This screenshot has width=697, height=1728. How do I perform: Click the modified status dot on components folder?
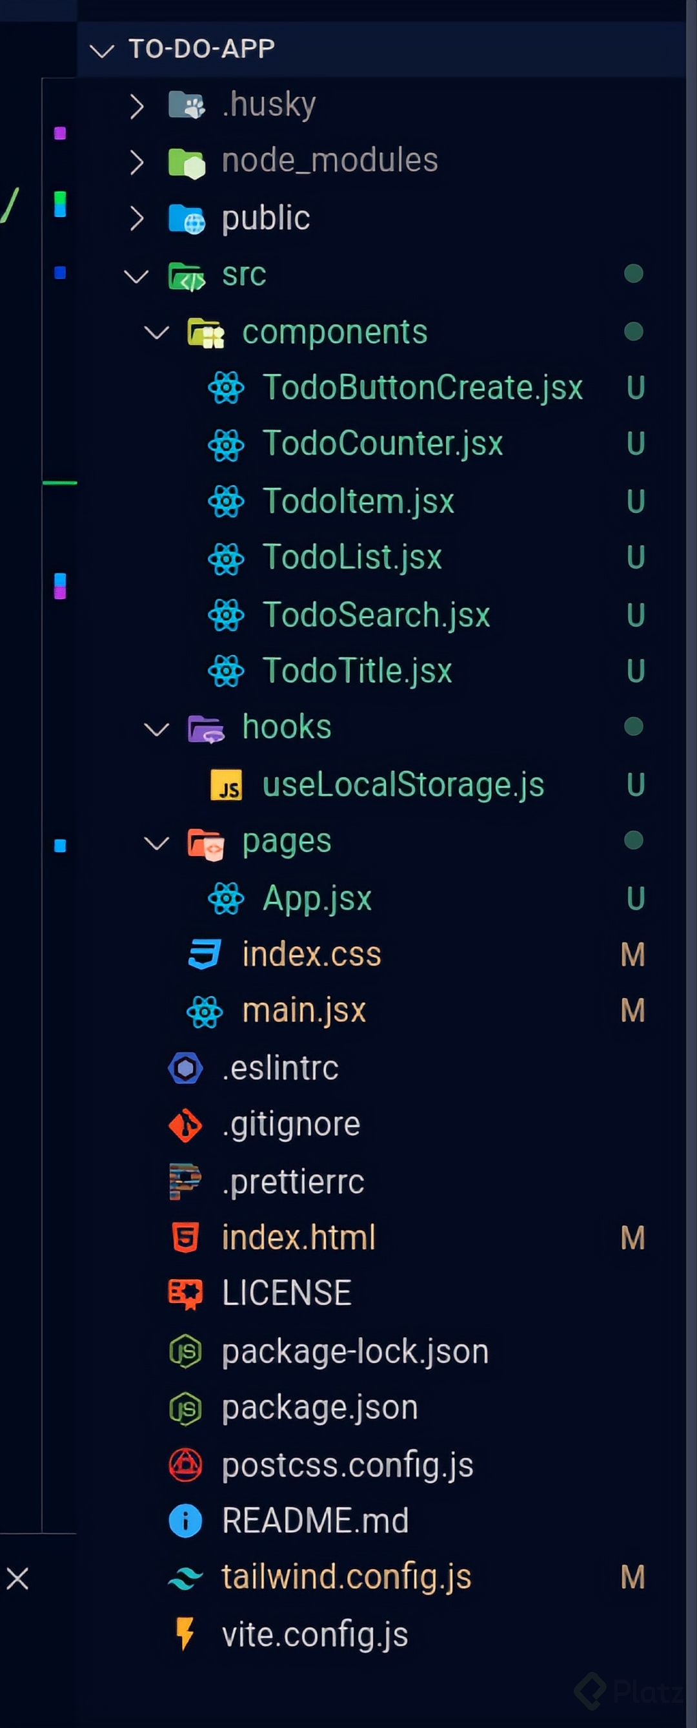[633, 332]
